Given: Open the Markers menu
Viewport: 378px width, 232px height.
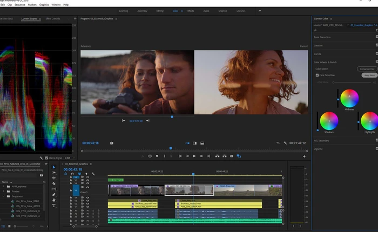Looking at the screenshot, I should point(32,4).
